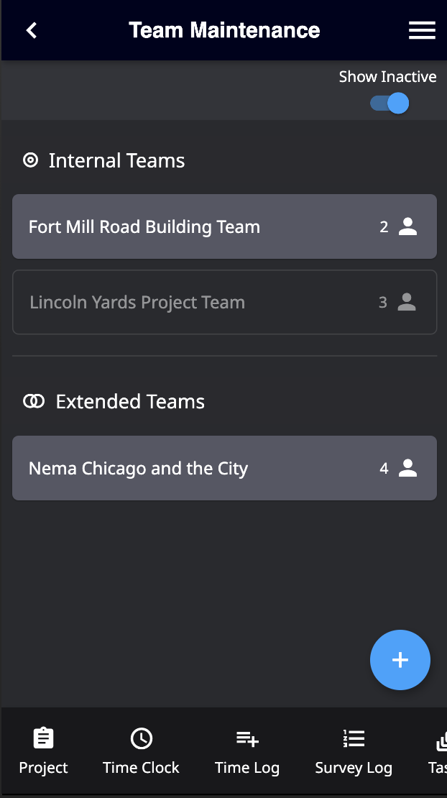
Task: Toggle the Show Inactive switch
Action: click(x=390, y=104)
